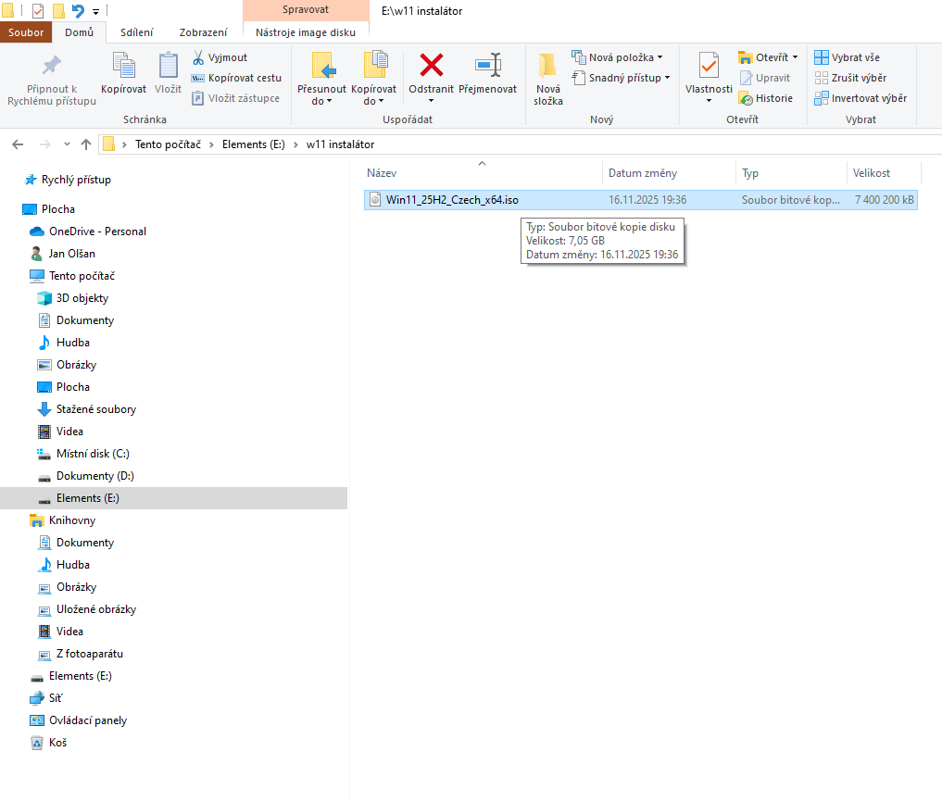The height and width of the screenshot is (801, 942).
Task: Switch to the Domů ribbon tab
Action: pyautogui.click(x=80, y=32)
